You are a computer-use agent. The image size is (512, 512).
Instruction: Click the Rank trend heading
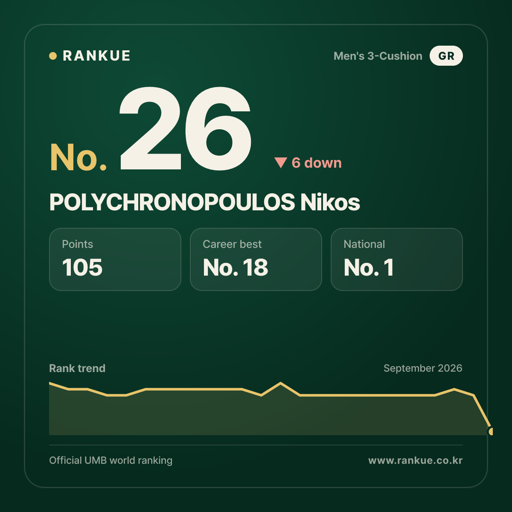77,368
